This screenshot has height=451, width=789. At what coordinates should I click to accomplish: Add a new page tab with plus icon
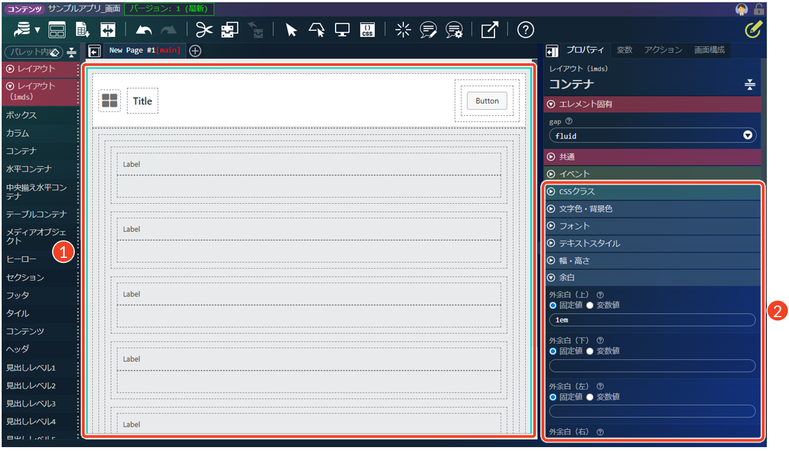tap(195, 51)
